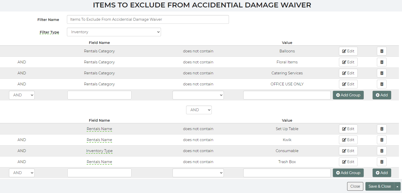Delete the OFFICE USE ONLY filter row
Screen dimensions: 402x193
coord(381,84)
